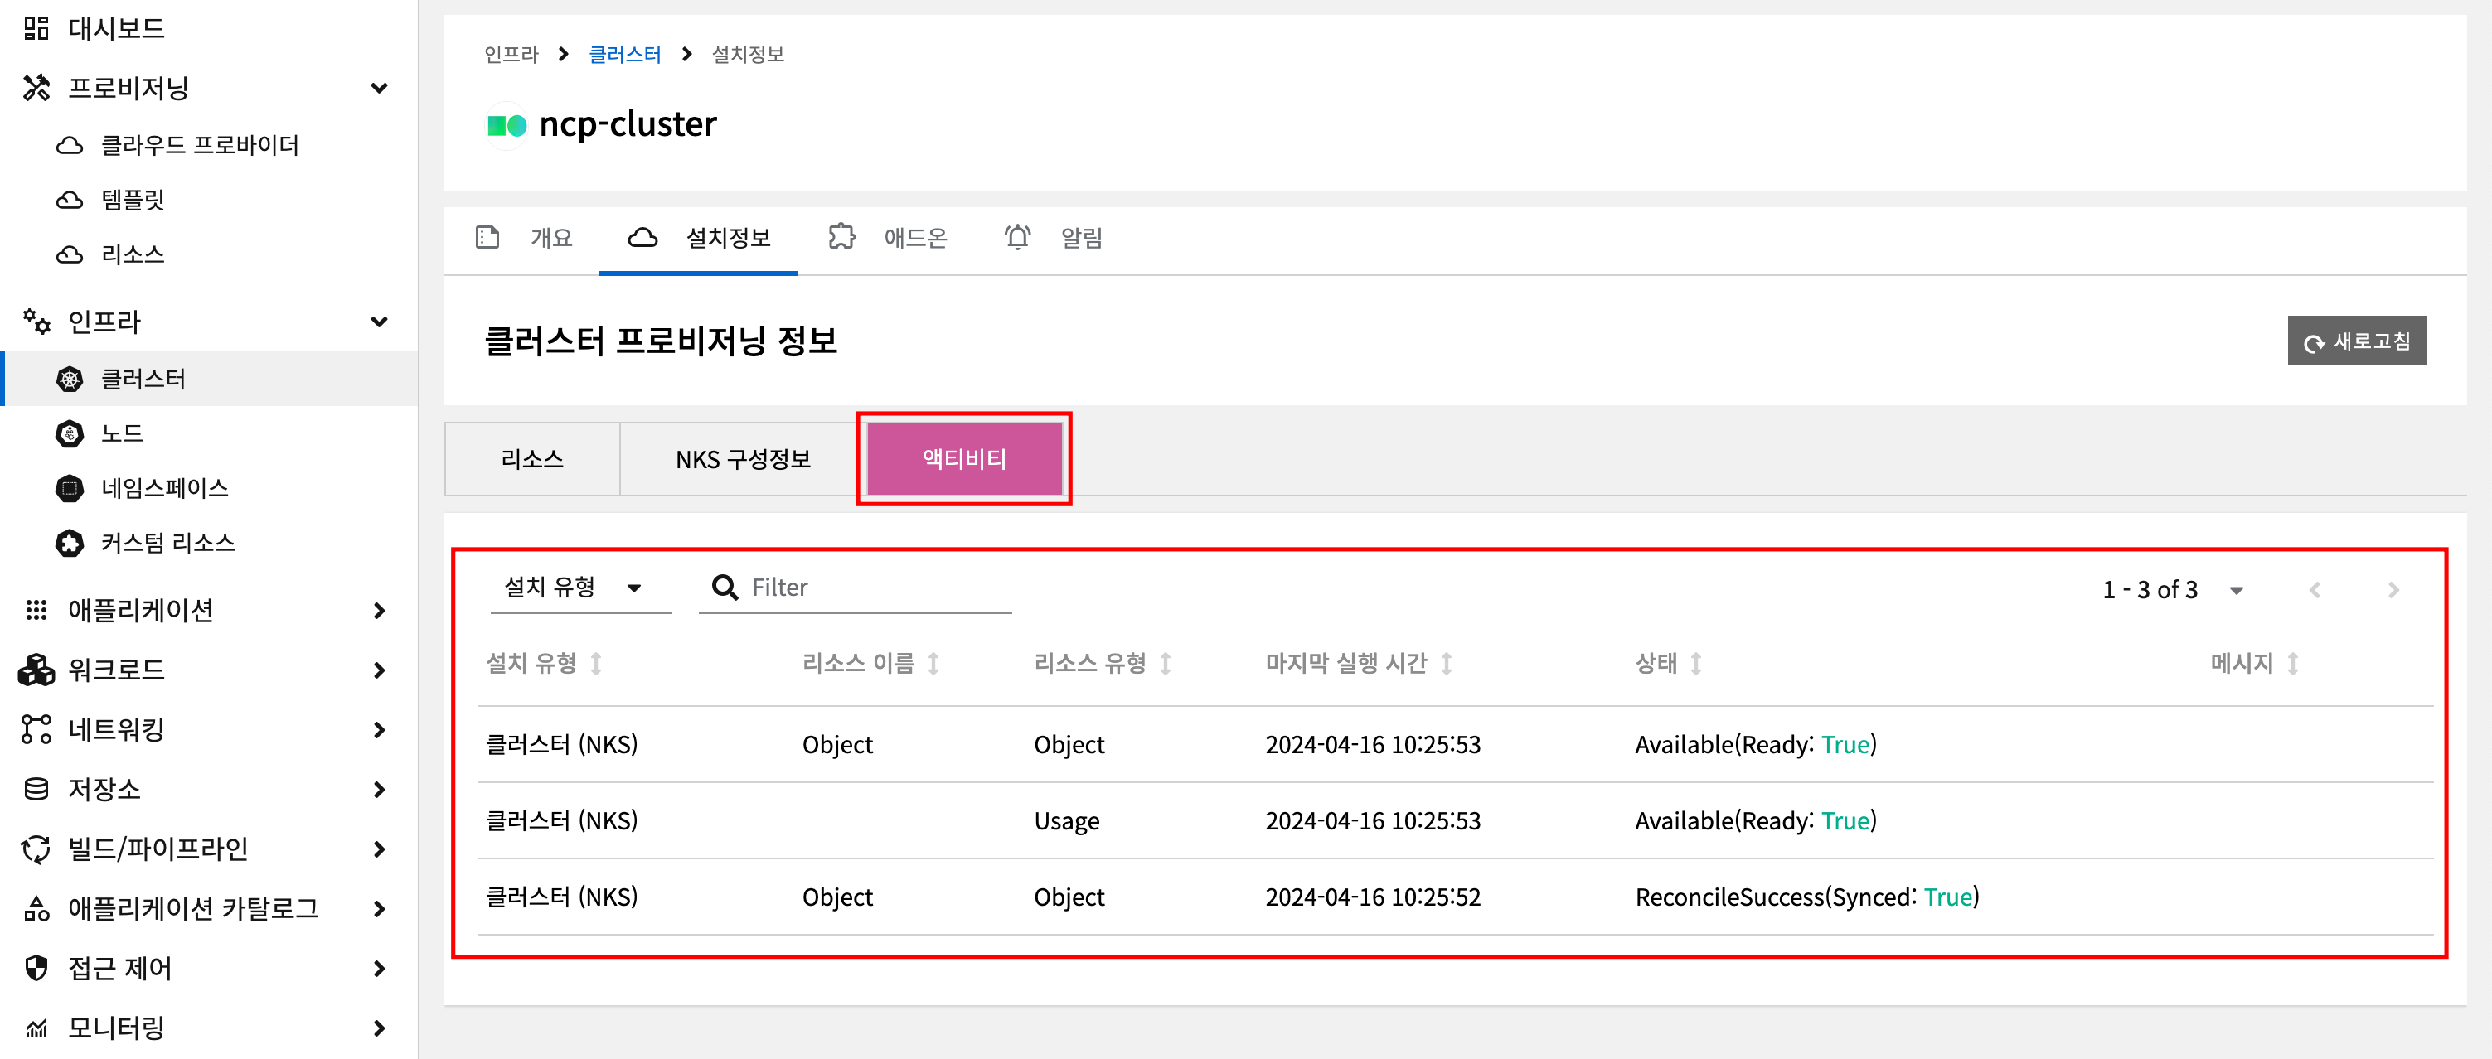Toggle sort order of 상태 column
This screenshot has height=1059, width=2492.
[x=1696, y=664]
